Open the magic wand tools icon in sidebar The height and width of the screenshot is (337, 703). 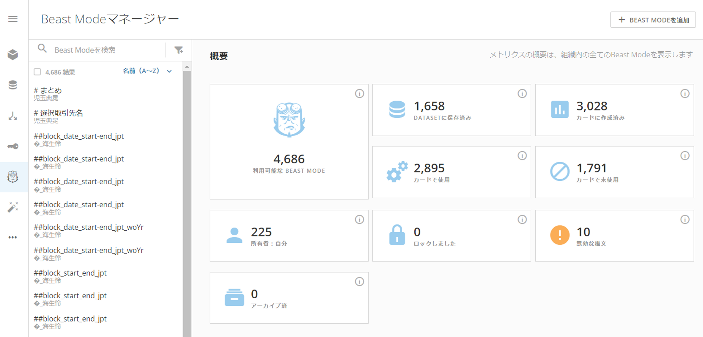(x=13, y=207)
